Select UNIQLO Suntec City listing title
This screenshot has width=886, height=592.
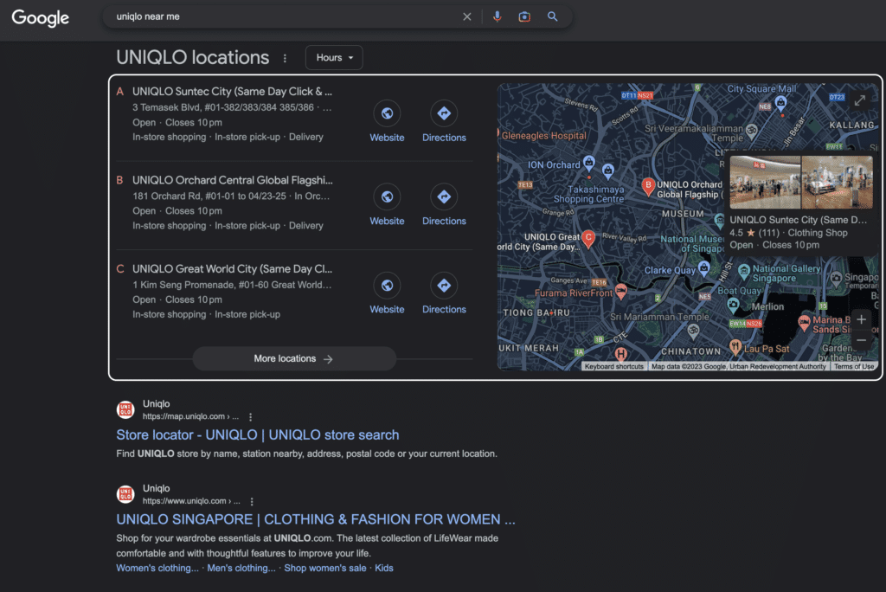pyautogui.click(x=232, y=91)
